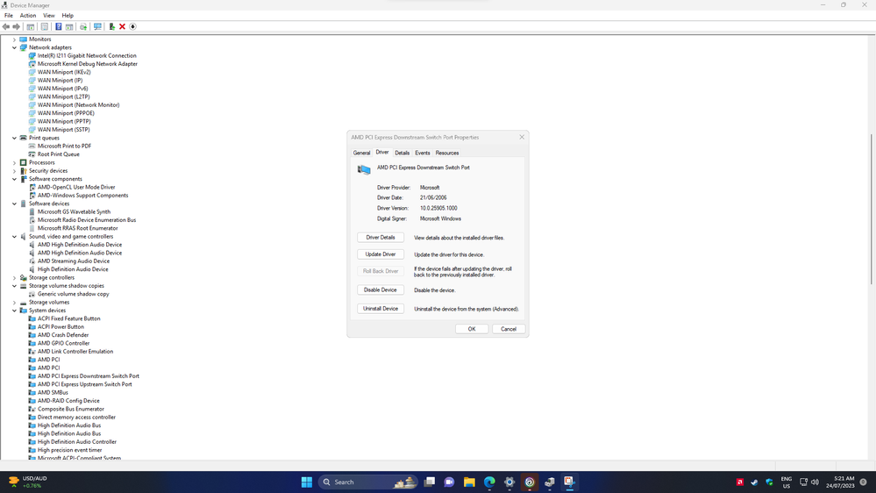
Task: Click the black down-arrow Disable device icon
Action: tap(133, 27)
